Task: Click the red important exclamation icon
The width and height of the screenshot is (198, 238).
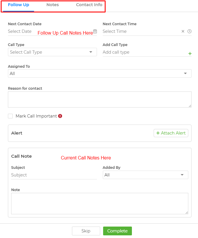Action: point(60,116)
